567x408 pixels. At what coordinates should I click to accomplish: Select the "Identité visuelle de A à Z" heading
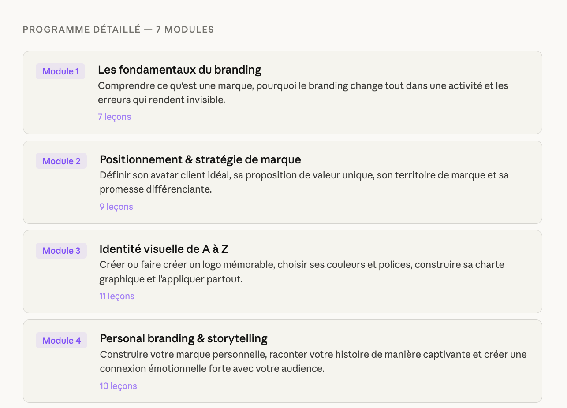(164, 249)
